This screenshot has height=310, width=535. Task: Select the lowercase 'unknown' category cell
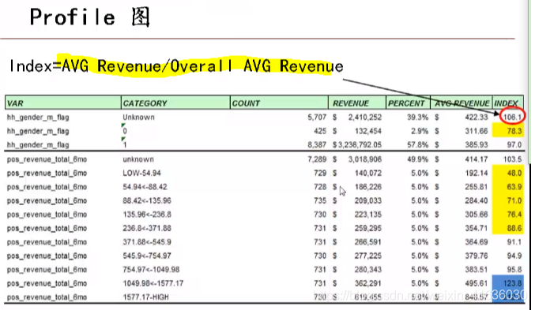(x=138, y=159)
